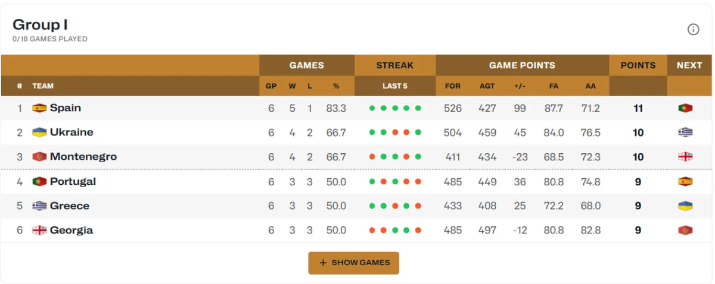Click Ukraine's flag icon beside team name

39,132
